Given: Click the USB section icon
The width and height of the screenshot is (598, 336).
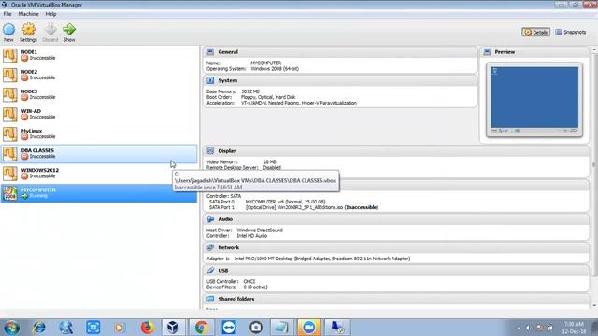Looking at the screenshot, I should [x=210, y=271].
